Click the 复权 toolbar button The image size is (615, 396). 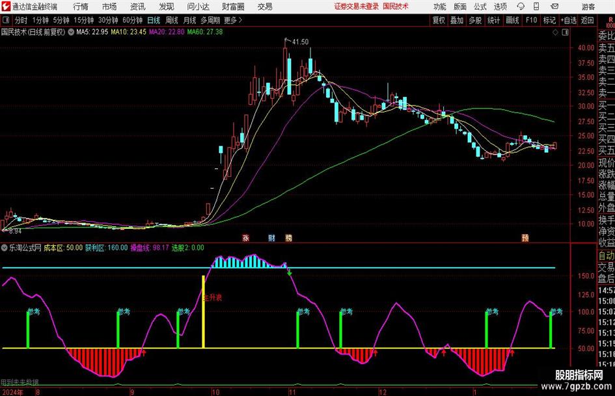coord(439,20)
